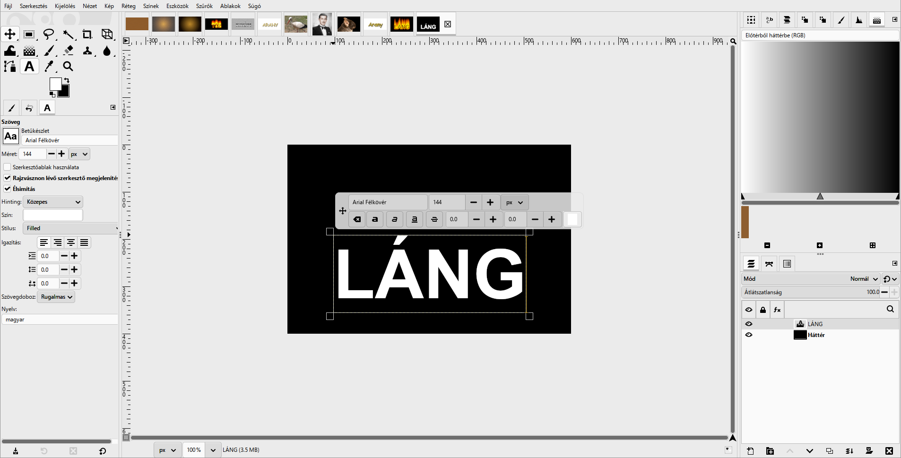This screenshot has width=901, height=458.
Task: Select the Unified Transform tool
Action: coord(107,34)
